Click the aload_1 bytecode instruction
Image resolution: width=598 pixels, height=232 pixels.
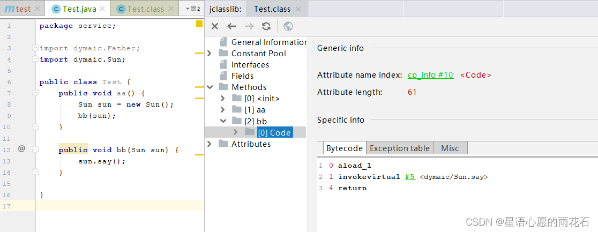355,166
